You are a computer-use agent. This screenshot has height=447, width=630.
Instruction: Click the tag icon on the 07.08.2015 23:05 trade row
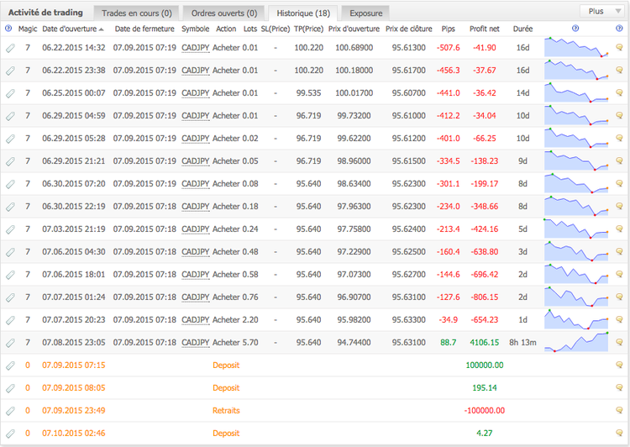pos(9,343)
